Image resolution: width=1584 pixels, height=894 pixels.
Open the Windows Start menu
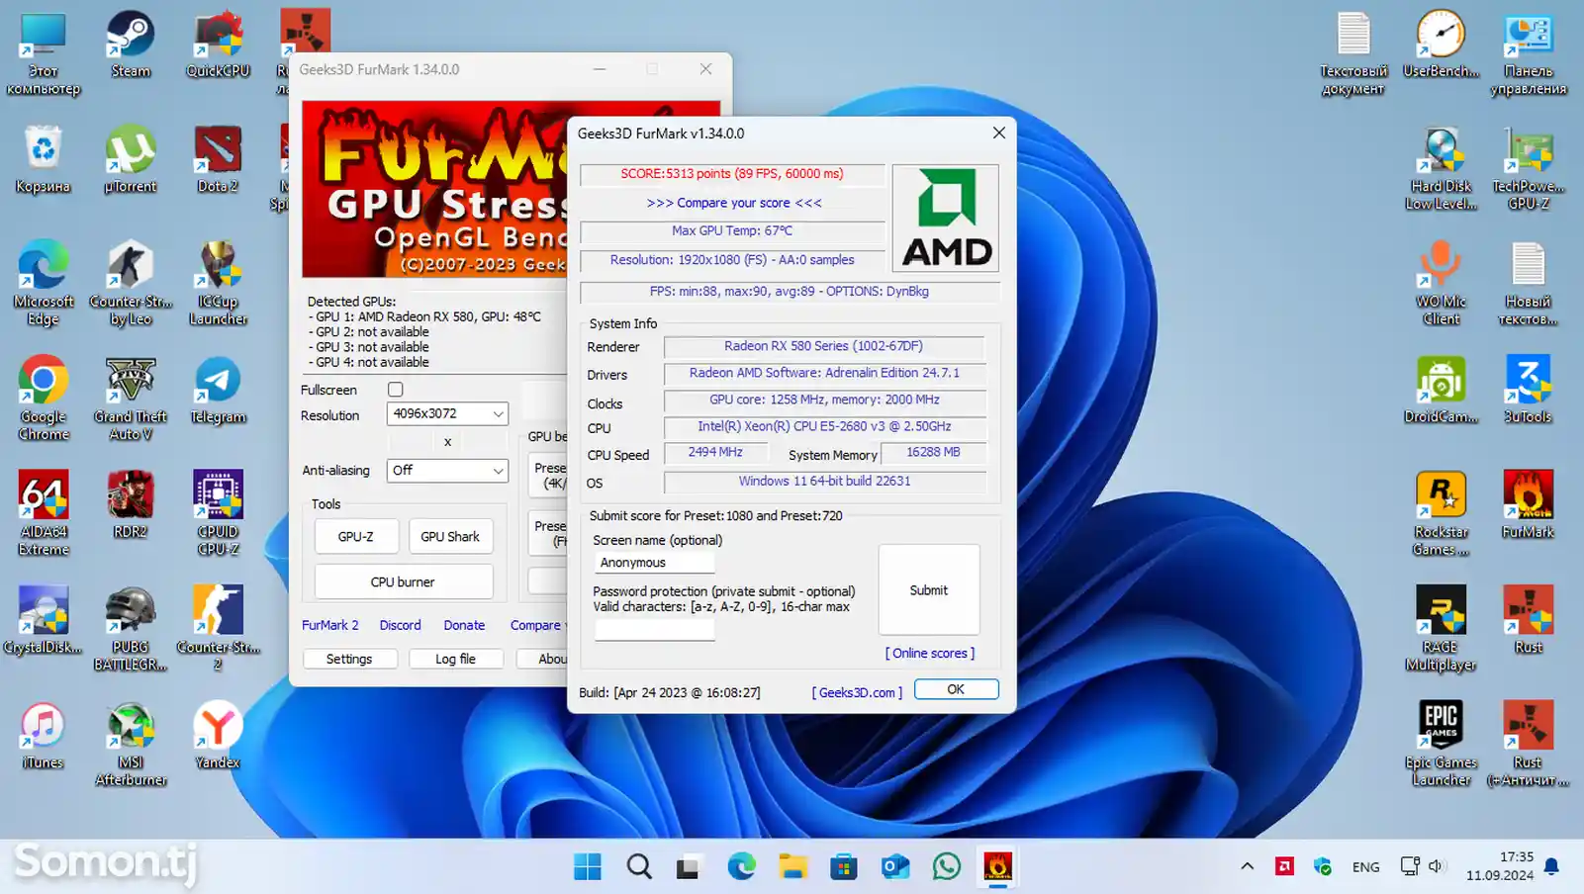click(588, 866)
